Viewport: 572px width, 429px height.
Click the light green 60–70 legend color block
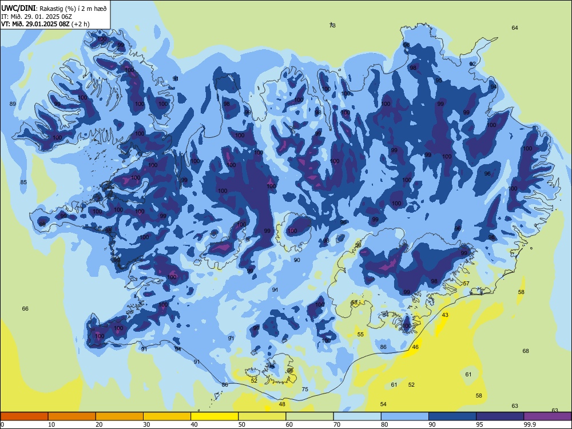click(x=309, y=416)
